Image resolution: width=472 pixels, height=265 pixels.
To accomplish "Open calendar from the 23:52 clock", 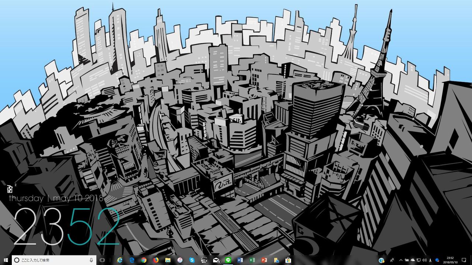I will pos(450,260).
